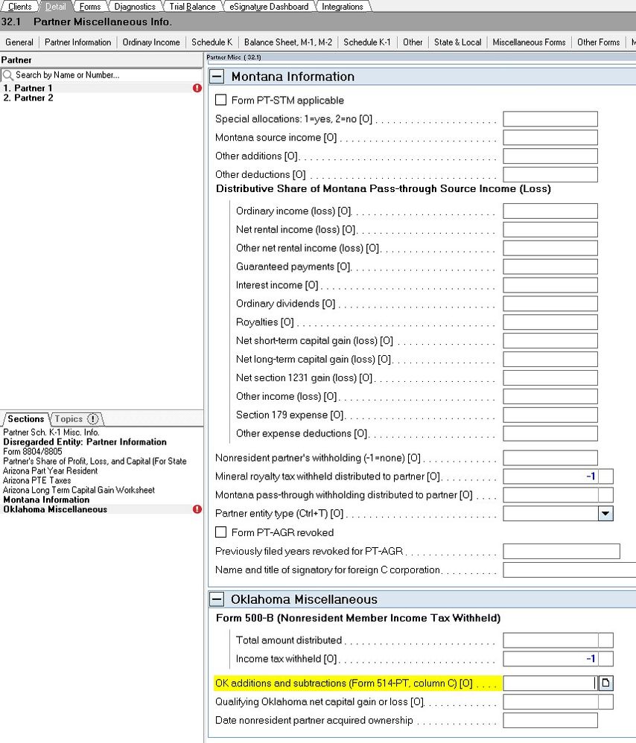Enable the Form PT-STM applicable checkbox

coord(220,100)
